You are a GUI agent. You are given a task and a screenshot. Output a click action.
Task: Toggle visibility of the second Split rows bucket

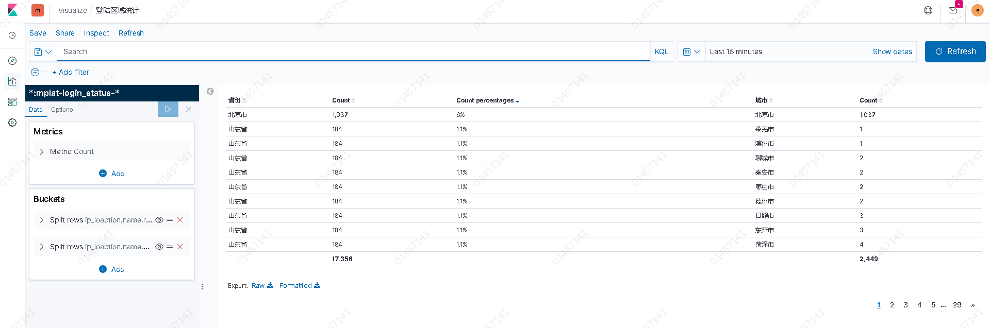(x=159, y=247)
